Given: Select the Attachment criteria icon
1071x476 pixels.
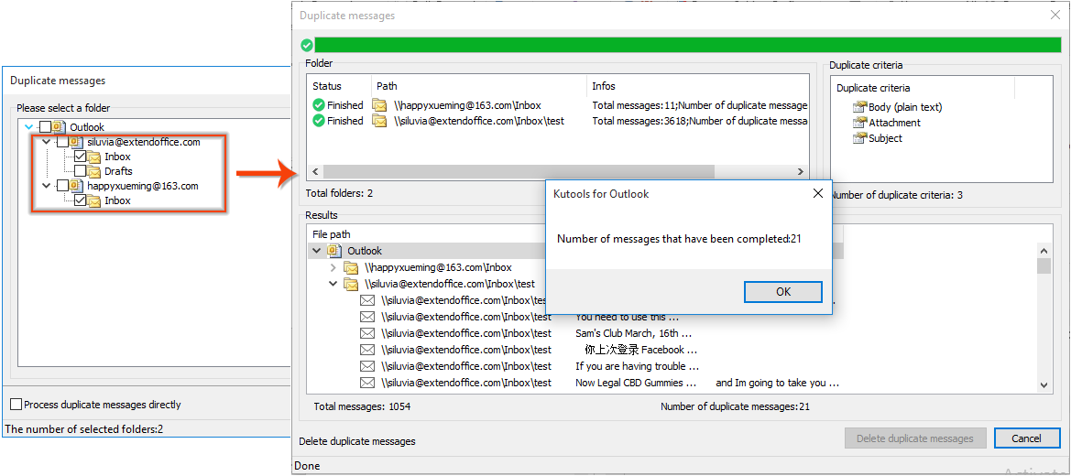Looking at the screenshot, I should click(x=859, y=123).
